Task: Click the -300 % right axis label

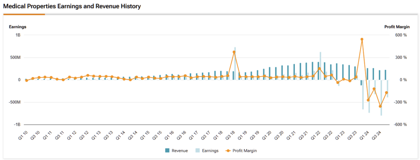Action: pos(400,102)
